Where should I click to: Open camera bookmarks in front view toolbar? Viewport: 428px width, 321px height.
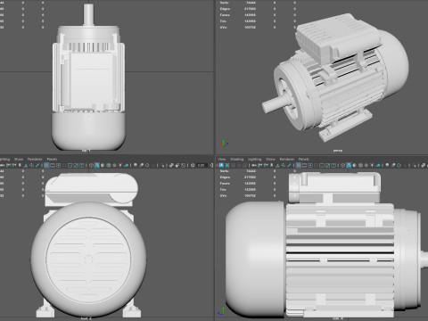20,165
